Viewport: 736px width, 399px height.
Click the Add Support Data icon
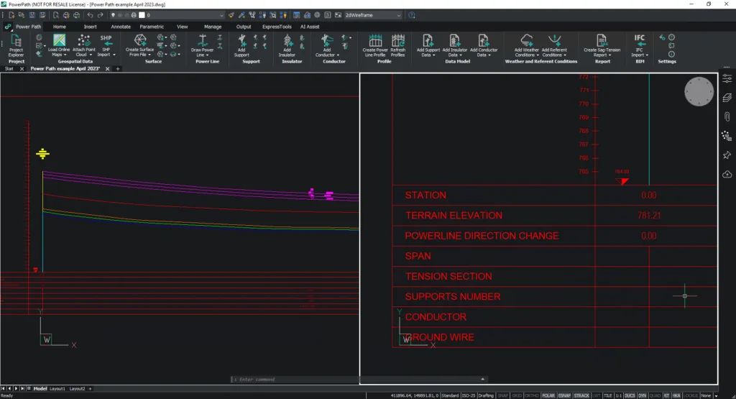coord(428,40)
